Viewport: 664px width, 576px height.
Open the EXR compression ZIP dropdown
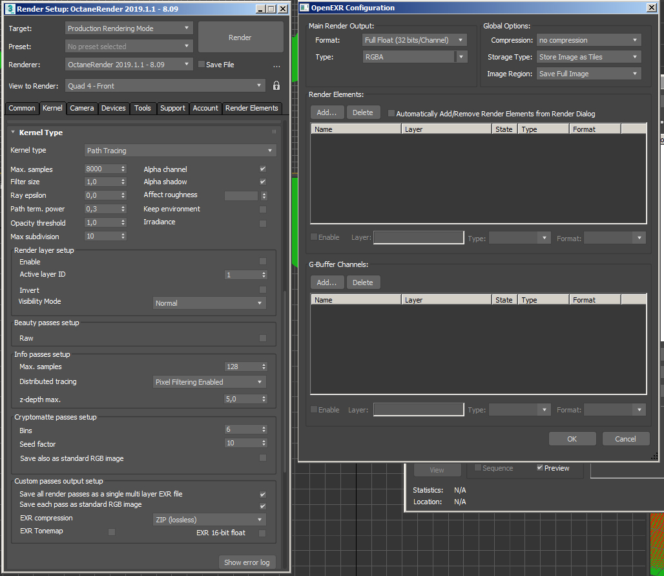[x=209, y=520]
